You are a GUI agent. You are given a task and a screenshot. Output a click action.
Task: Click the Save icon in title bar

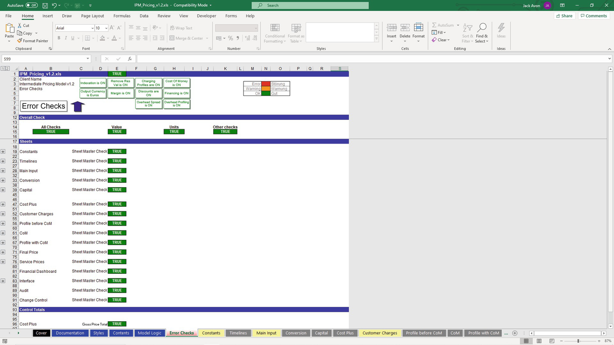click(45, 6)
